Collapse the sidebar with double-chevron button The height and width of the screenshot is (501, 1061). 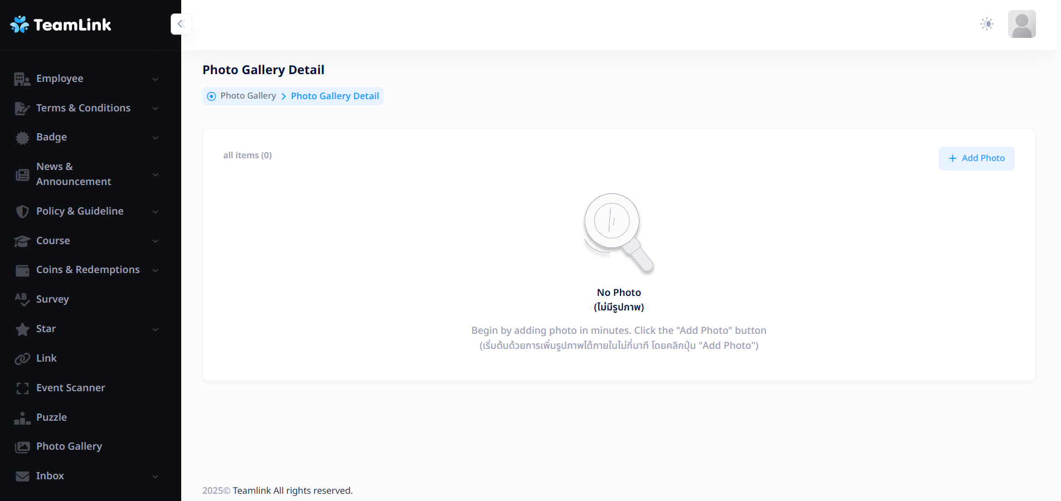[181, 24]
